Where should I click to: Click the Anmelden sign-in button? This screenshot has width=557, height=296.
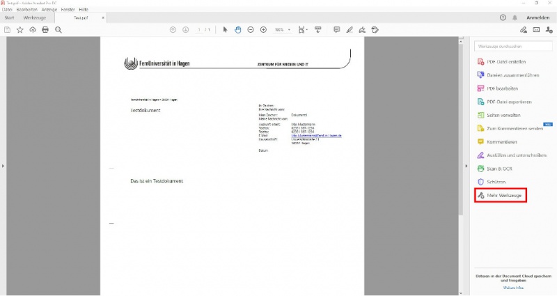[x=538, y=17]
